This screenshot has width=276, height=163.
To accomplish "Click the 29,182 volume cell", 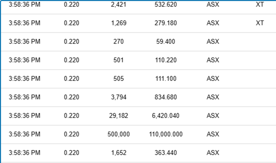I will click(x=119, y=116).
